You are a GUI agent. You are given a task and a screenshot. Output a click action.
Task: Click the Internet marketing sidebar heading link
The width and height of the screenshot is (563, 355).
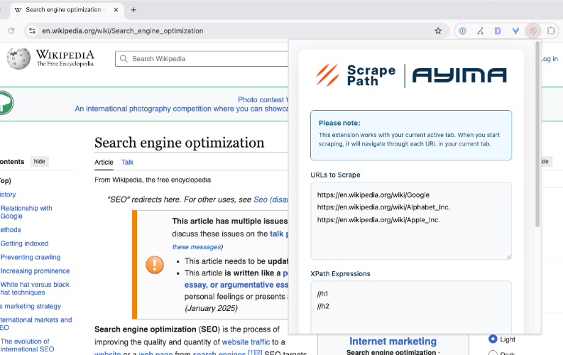(393, 342)
